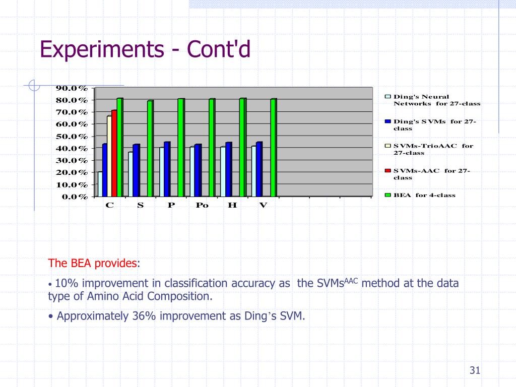
Task: Select legend label "Ding's Neural Networks for 27-class"
Action: 437,100
